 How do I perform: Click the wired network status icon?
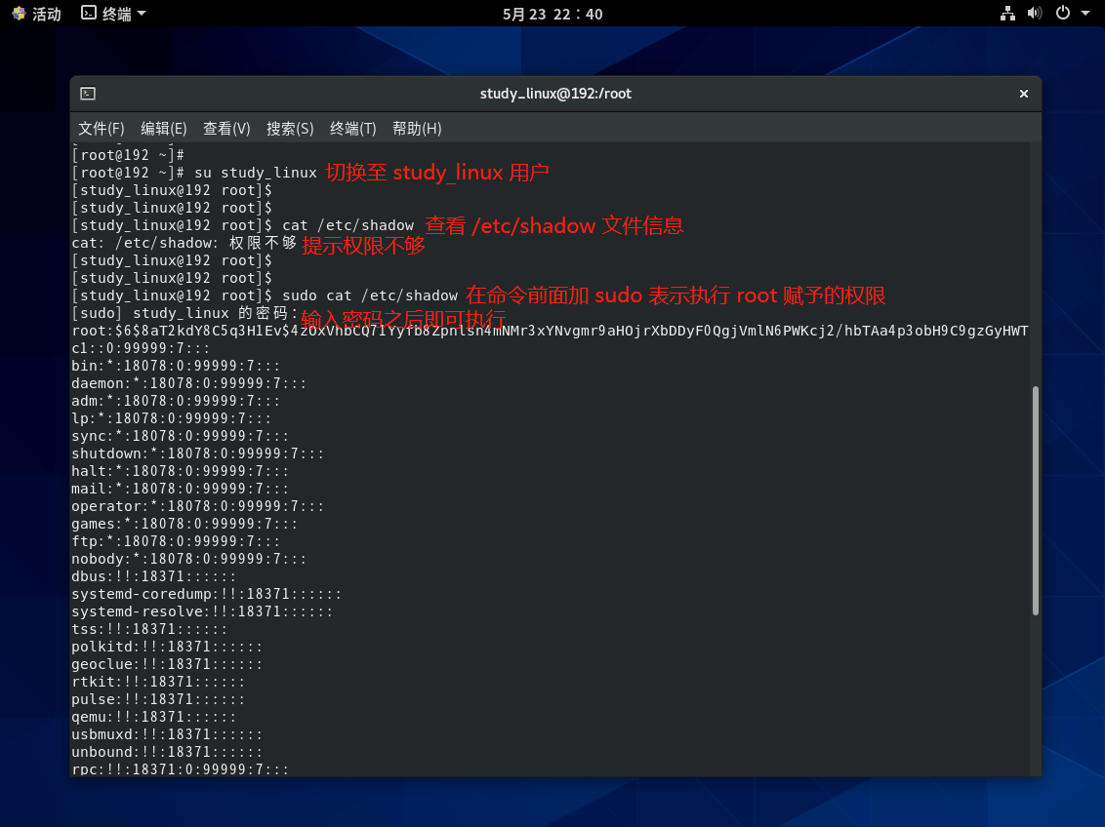[x=1008, y=14]
